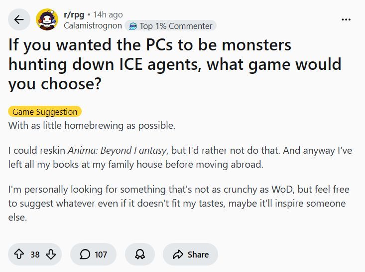
Task: Click the 'With as little homebrewing' line
Action: tap(92, 125)
